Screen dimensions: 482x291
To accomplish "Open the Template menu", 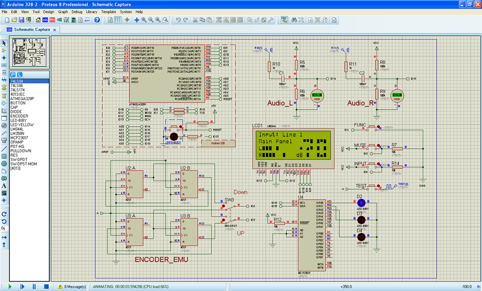I will [x=109, y=12].
